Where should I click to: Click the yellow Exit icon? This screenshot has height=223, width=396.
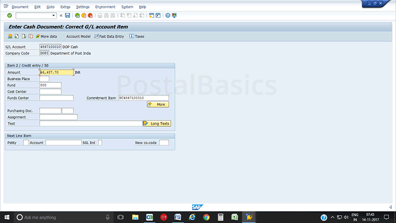[x=84, y=15]
